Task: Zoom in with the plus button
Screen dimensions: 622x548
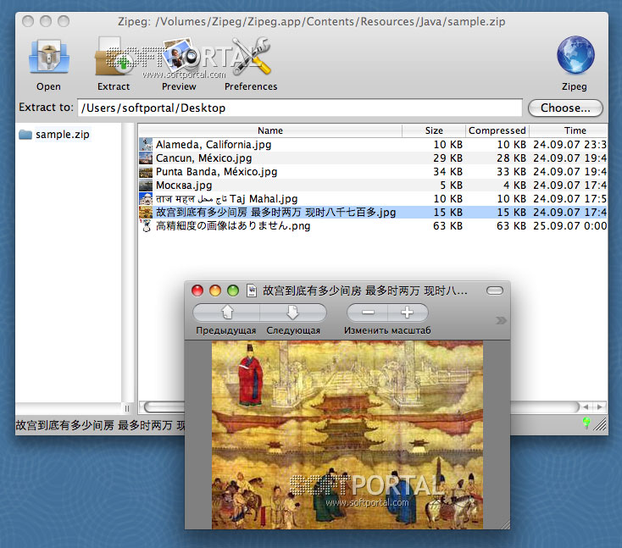Action: click(x=408, y=313)
